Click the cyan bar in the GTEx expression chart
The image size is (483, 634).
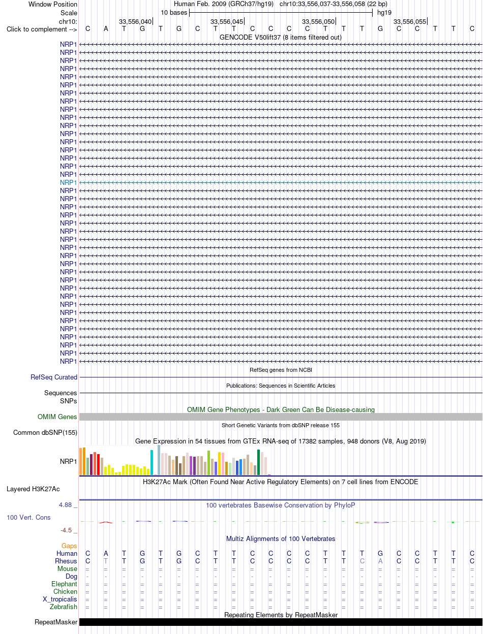tap(152, 462)
